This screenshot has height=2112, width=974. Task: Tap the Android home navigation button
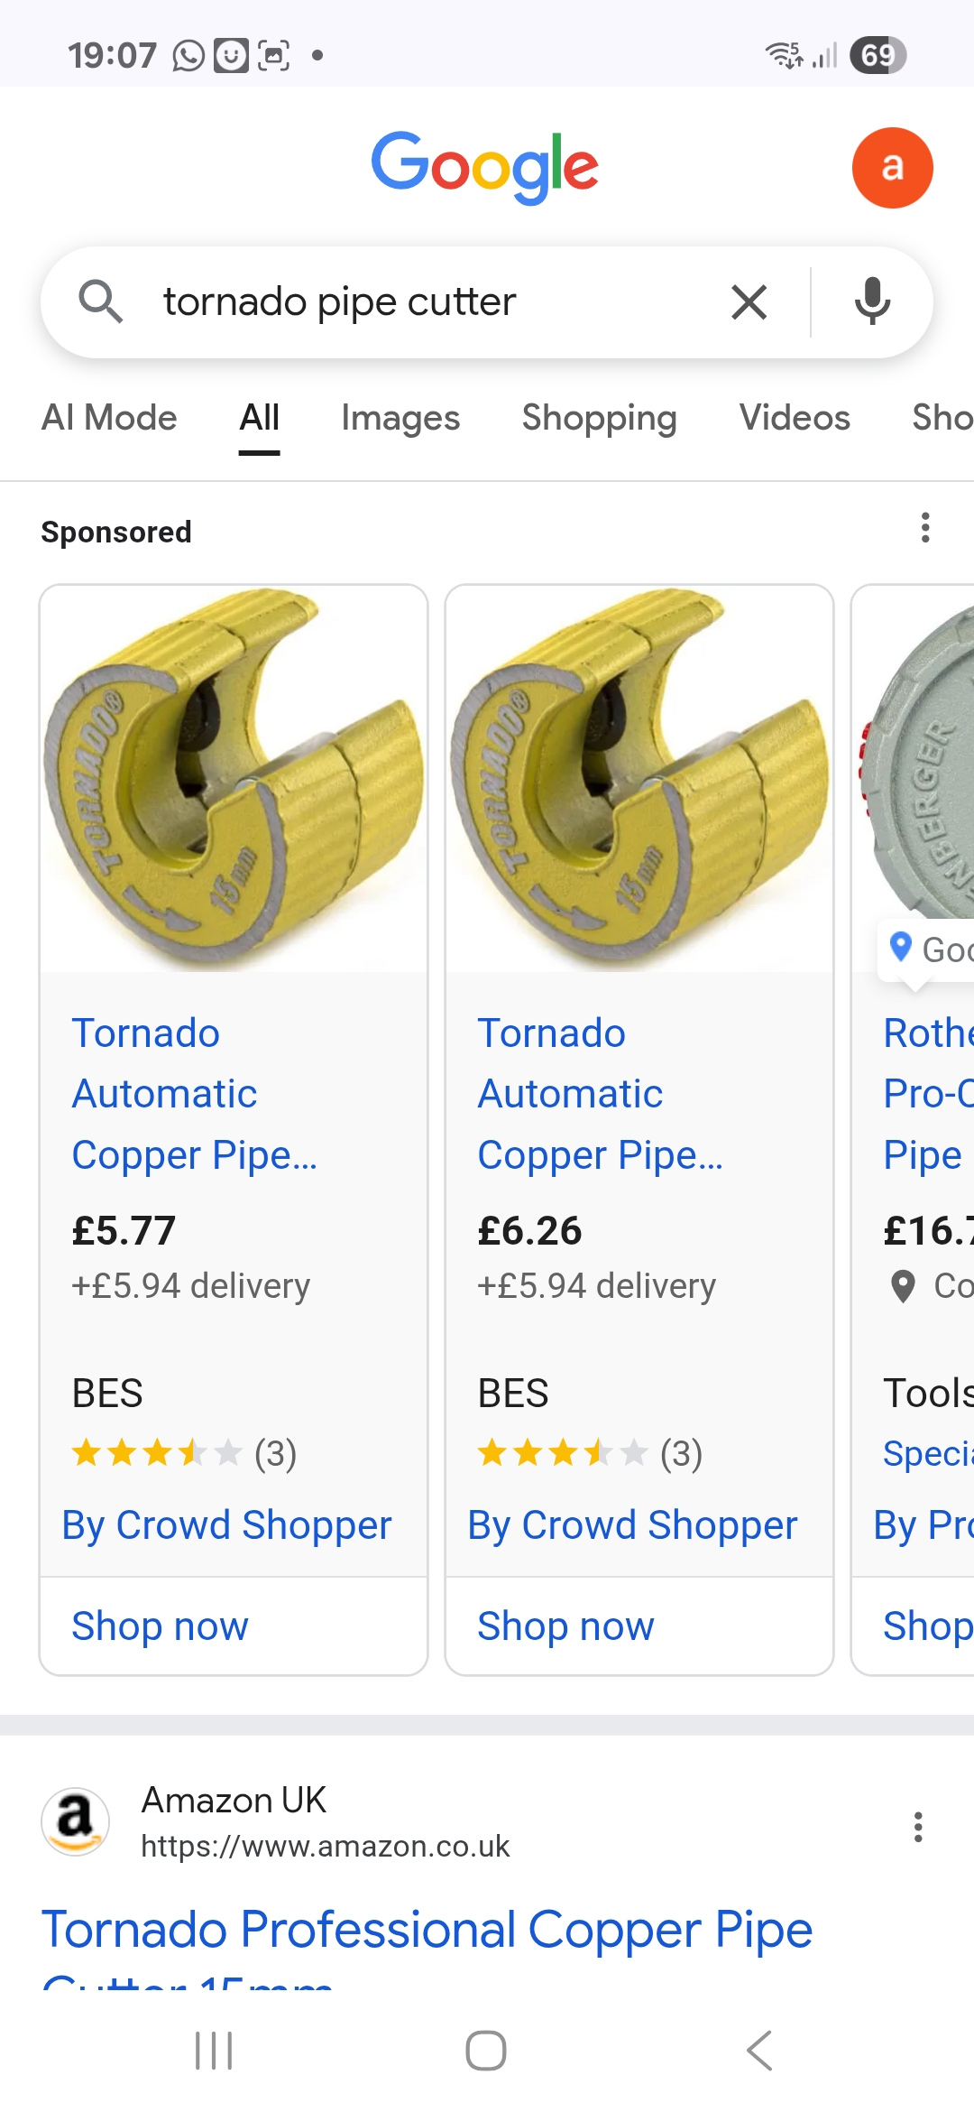[x=486, y=2051]
